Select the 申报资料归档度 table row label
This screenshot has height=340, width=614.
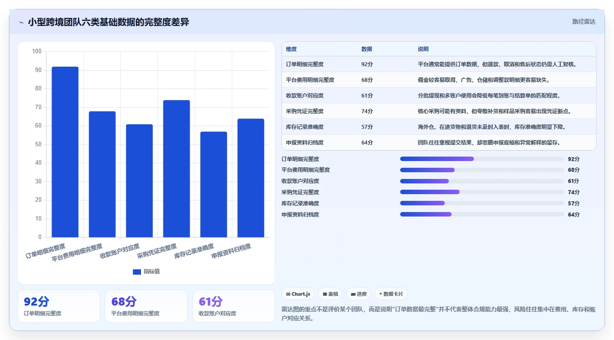pos(305,143)
